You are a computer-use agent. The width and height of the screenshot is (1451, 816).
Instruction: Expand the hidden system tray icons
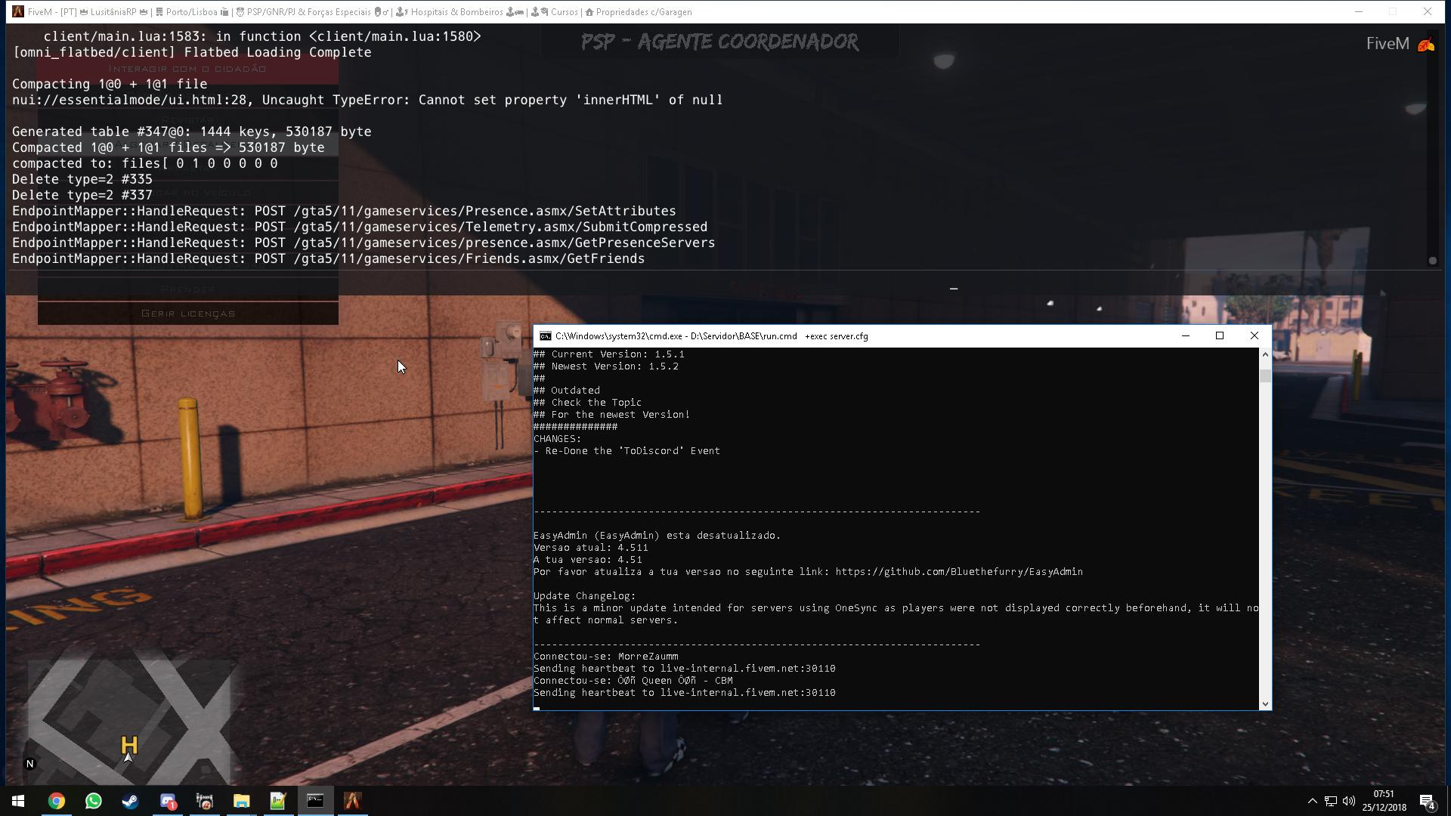pos(1313,801)
